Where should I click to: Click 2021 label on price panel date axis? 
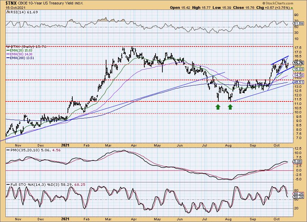[65, 145]
